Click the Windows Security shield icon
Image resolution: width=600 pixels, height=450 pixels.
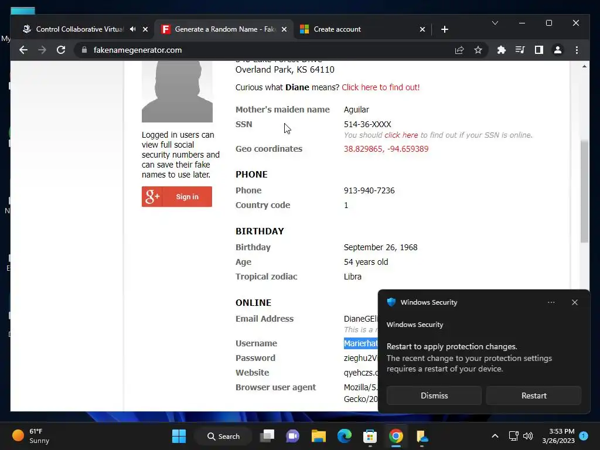[391, 302]
